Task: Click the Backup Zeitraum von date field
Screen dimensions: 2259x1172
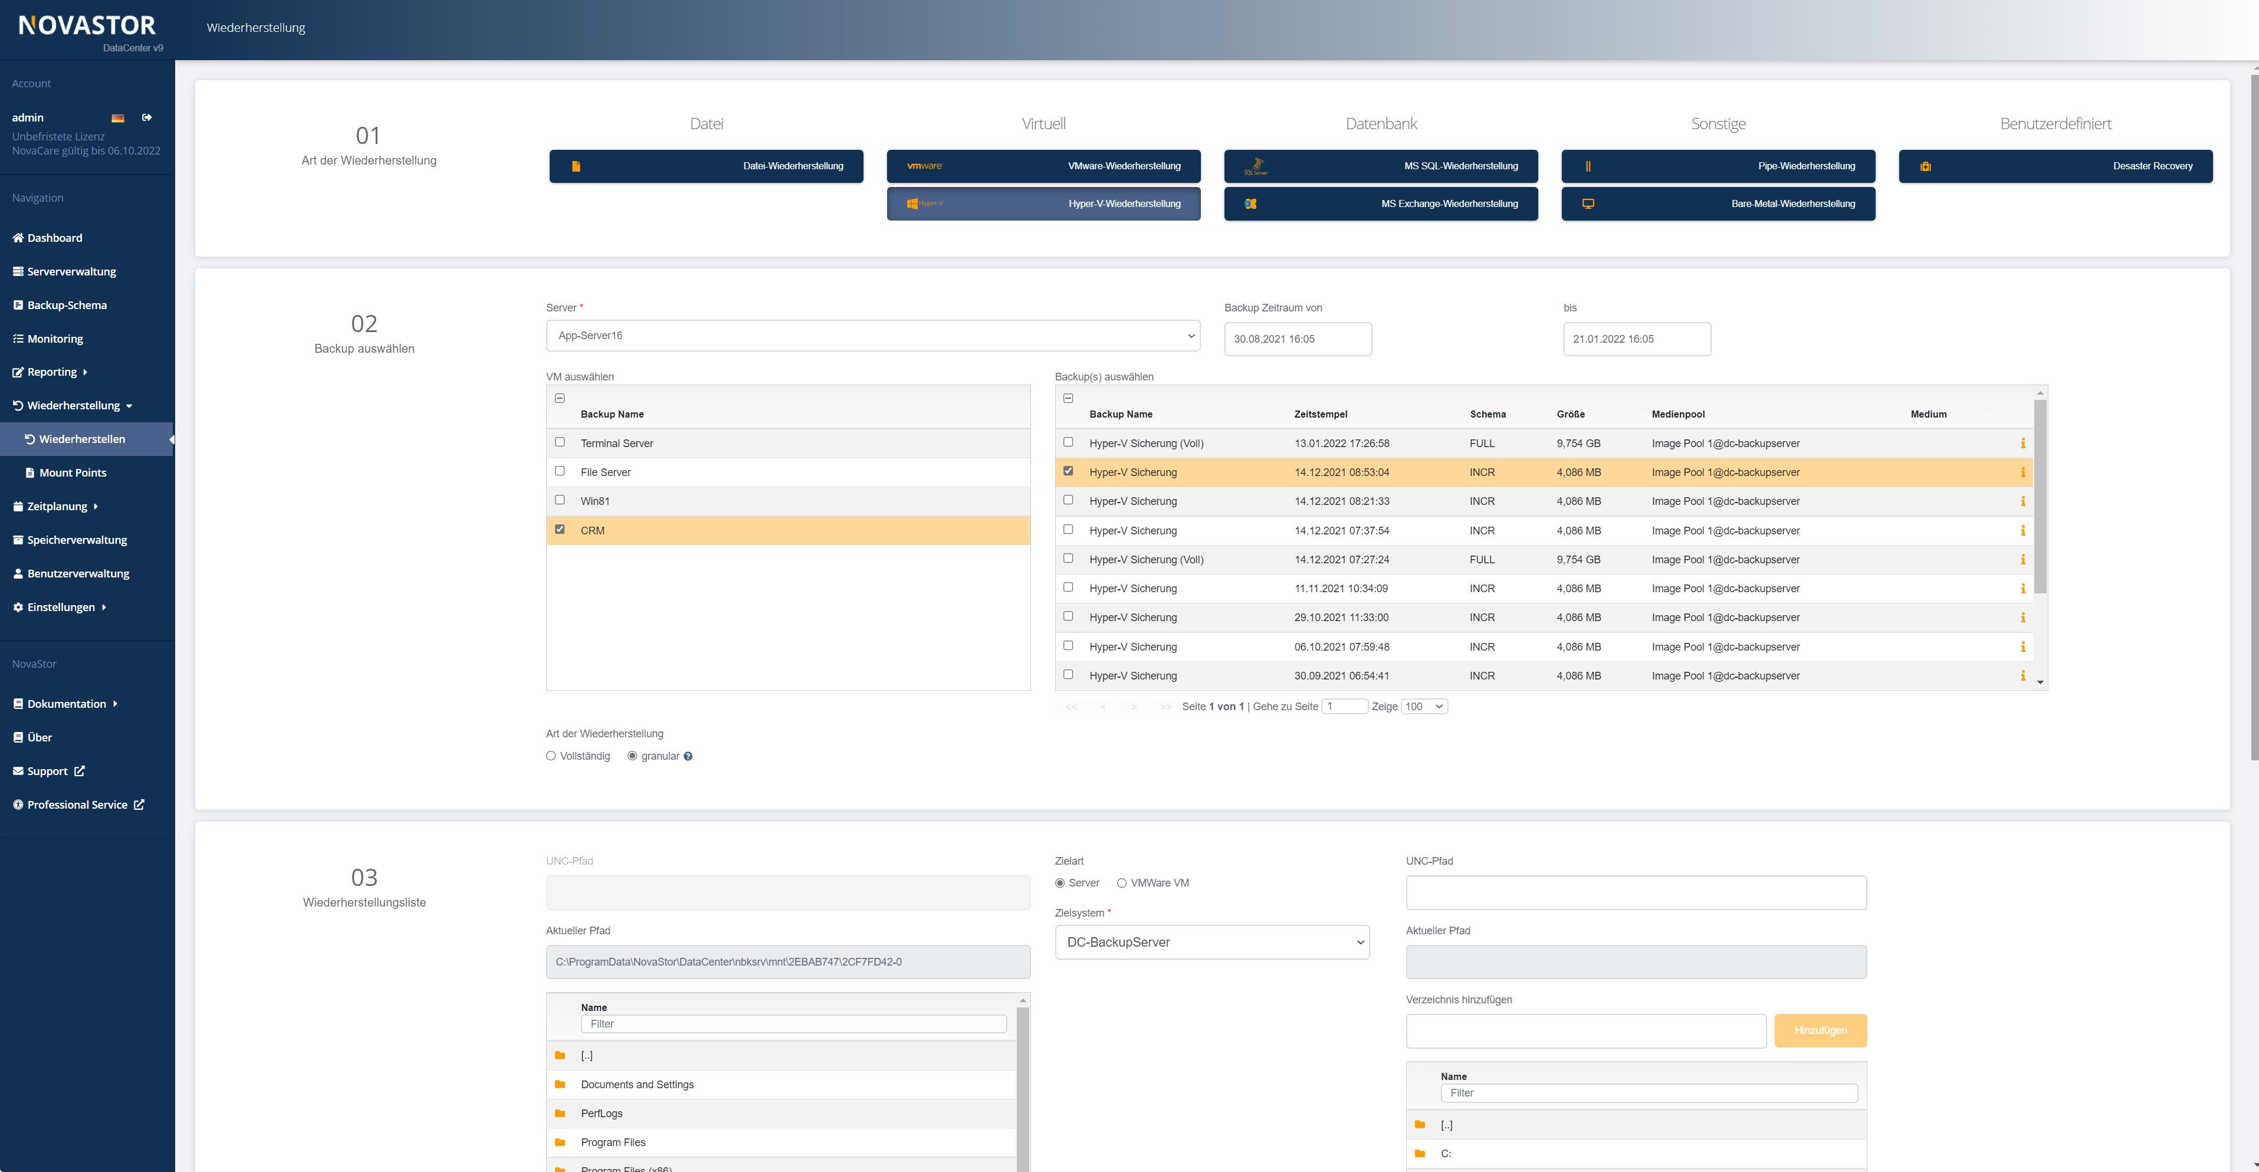Action: coord(1298,339)
